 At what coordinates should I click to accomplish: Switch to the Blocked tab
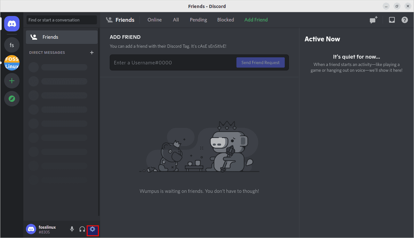coord(226,20)
